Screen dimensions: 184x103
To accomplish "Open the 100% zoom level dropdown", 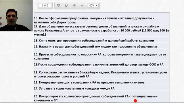I will tap(93, 5).
